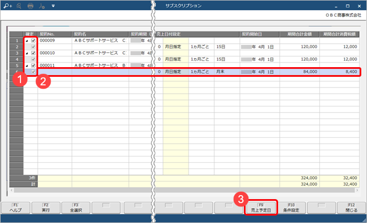Select row header number 5
This screenshot has width=367, height=223.
(17, 65)
